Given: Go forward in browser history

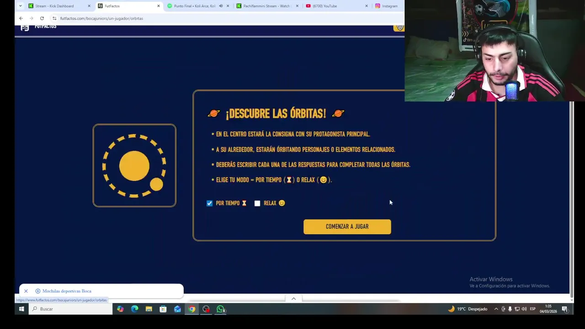Looking at the screenshot, I should point(32,18).
